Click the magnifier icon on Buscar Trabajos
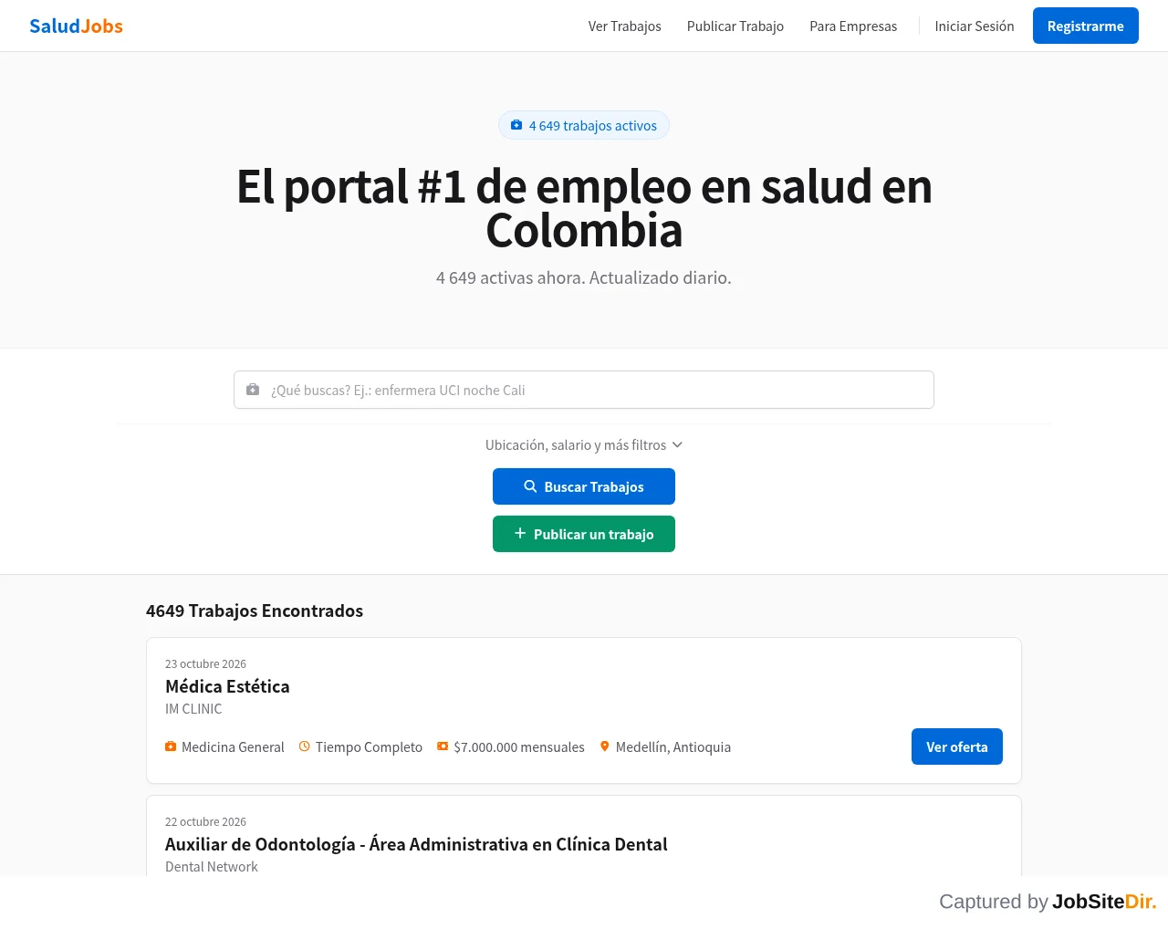Screen dimensions: 1168x929 (530, 486)
